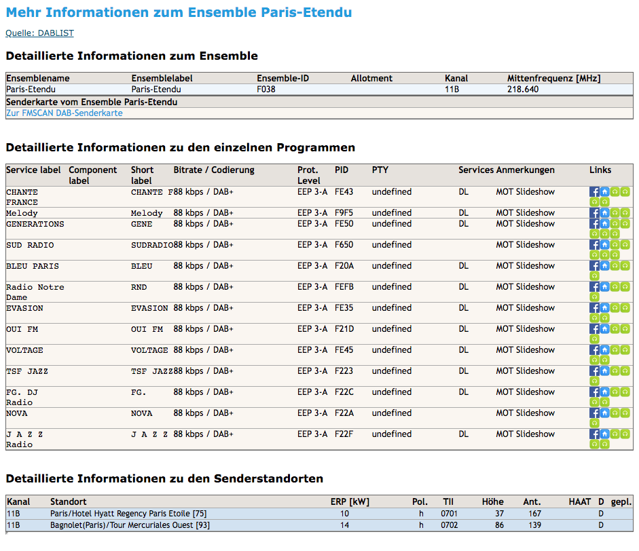Open Facebook icon for J A Z Z Radio
The height and width of the screenshot is (551, 639).
click(x=594, y=434)
